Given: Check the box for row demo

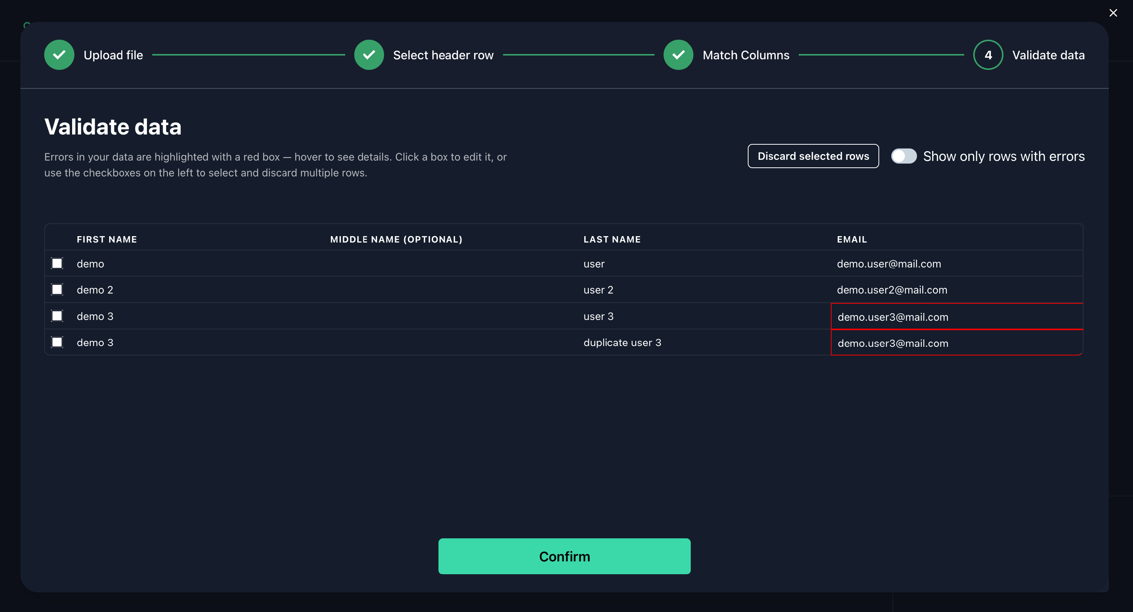Looking at the screenshot, I should click(57, 264).
